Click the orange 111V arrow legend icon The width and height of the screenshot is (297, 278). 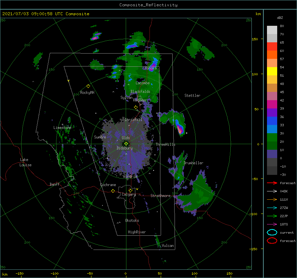pos(272,199)
